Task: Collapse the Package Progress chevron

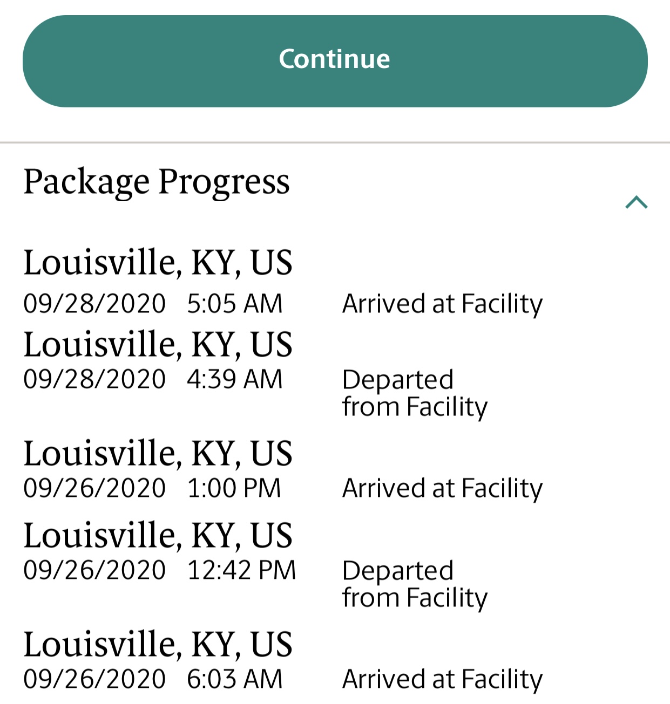Action: point(636,202)
